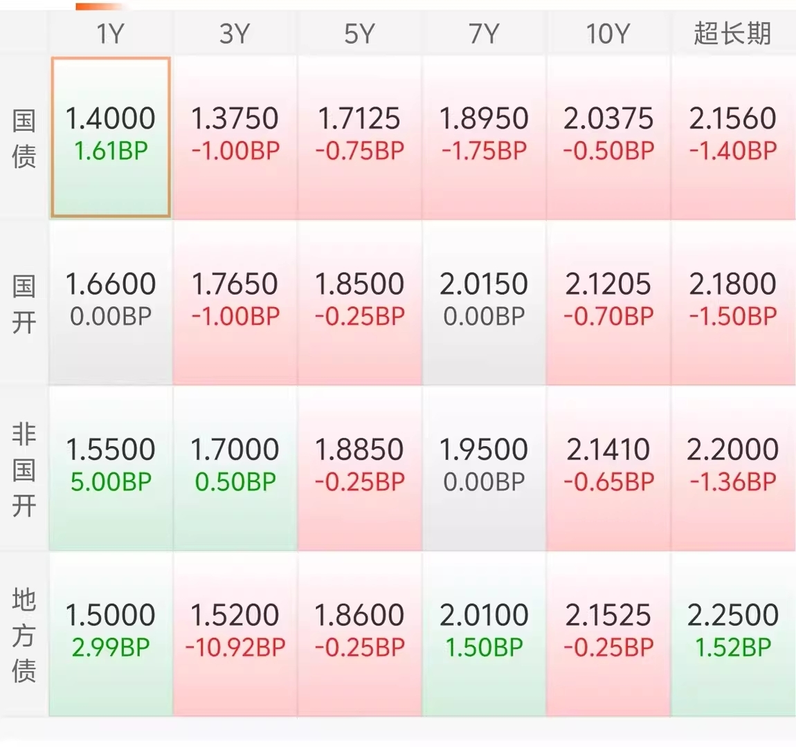This screenshot has height=747, width=796.
Task: Open 非国开 1Y cell showing 1.5500
Action: point(110,468)
